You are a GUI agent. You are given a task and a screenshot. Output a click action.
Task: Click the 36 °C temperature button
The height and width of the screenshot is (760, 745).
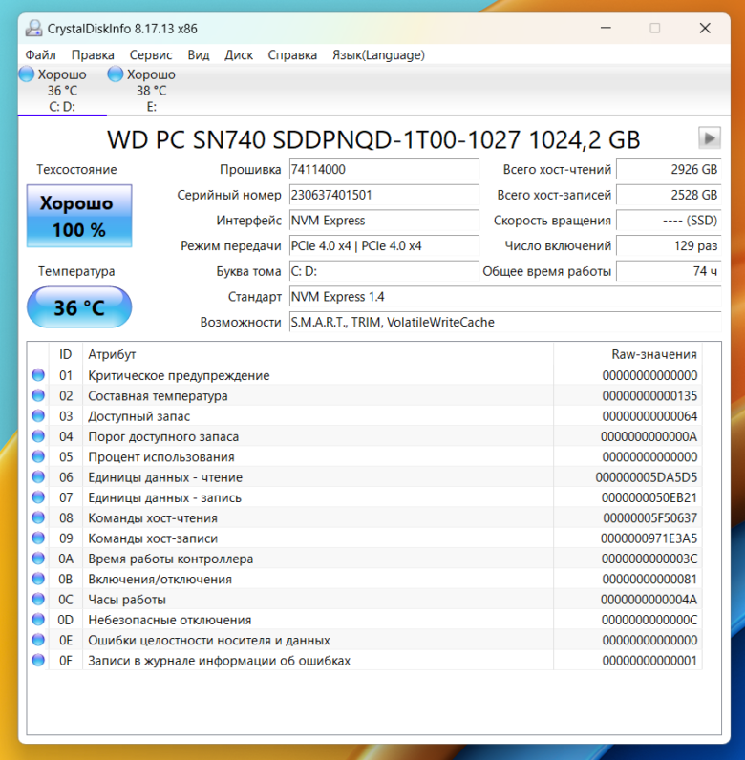[79, 307]
